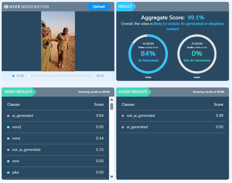The height and width of the screenshot is (183, 232).
Task: Click the cyan sora2 class marker
Action: pos(8,127)
